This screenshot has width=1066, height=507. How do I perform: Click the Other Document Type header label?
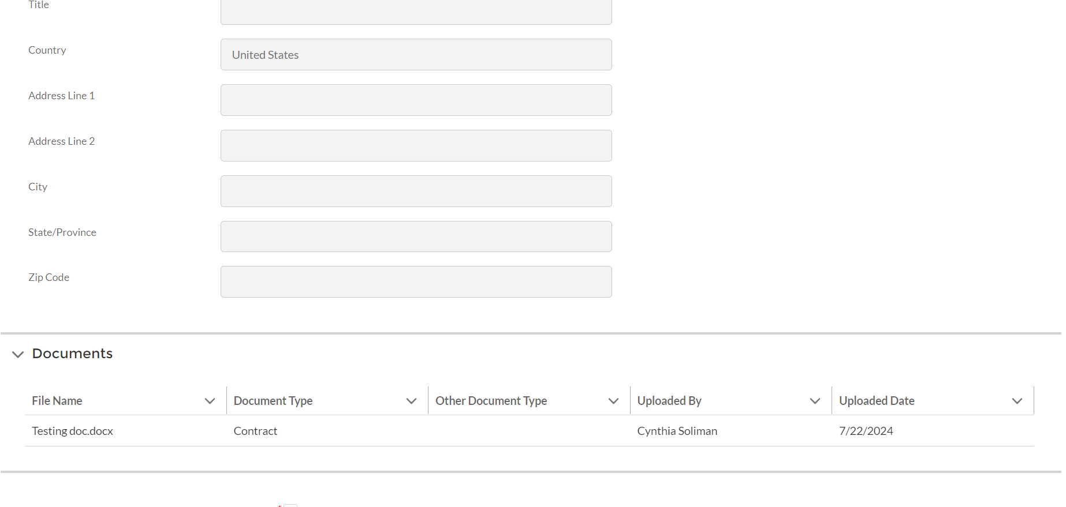tap(491, 401)
